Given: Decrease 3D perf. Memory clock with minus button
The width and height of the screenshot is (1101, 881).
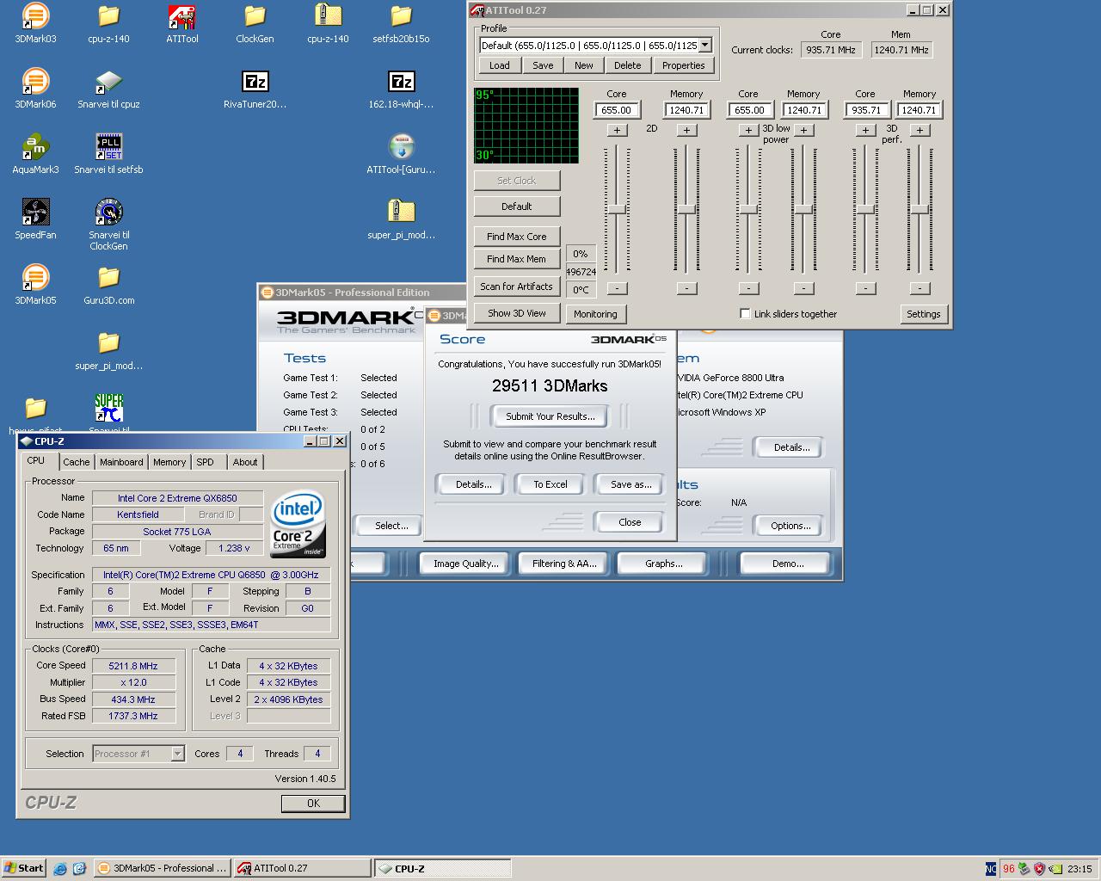Looking at the screenshot, I should (x=920, y=288).
